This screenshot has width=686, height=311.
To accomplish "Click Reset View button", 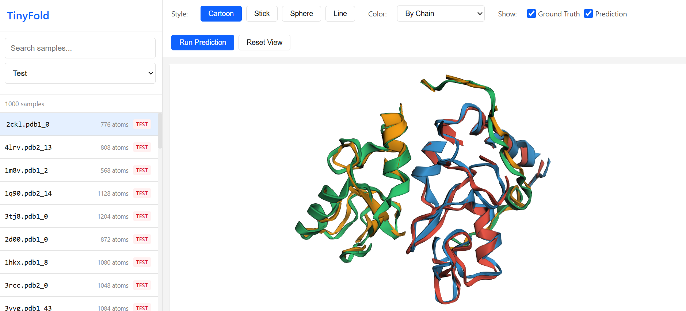I will [x=264, y=43].
